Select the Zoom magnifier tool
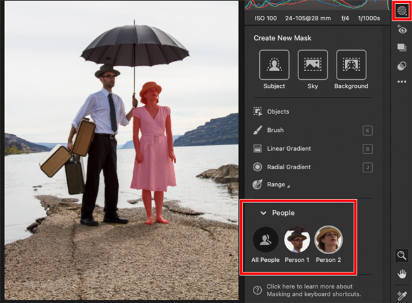Image resolution: width=412 pixels, height=303 pixels. coord(402,255)
